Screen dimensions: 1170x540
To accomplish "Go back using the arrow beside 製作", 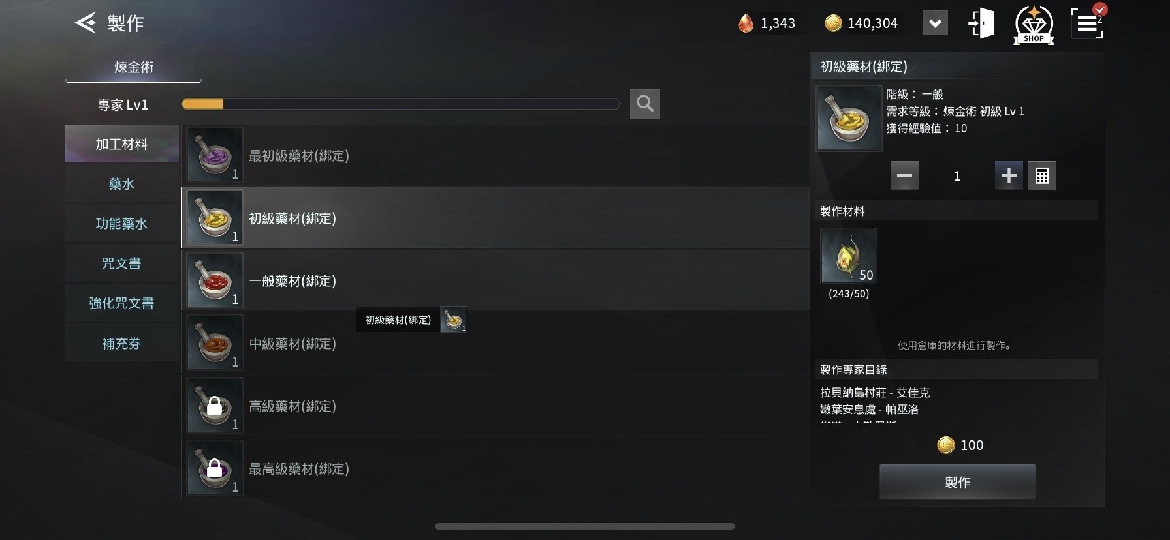I will click(86, 23).
